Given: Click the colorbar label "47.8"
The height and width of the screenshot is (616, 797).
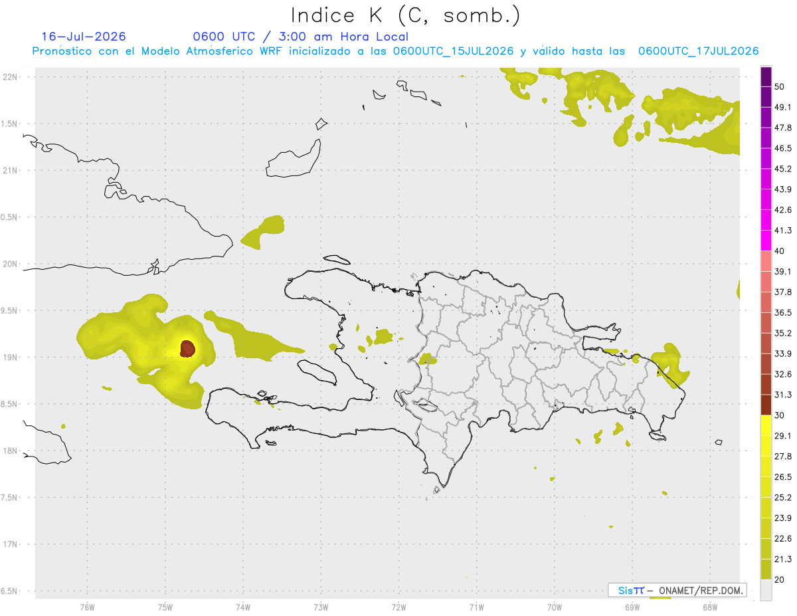Looking at the screenshot, I should tap(783, 128).
